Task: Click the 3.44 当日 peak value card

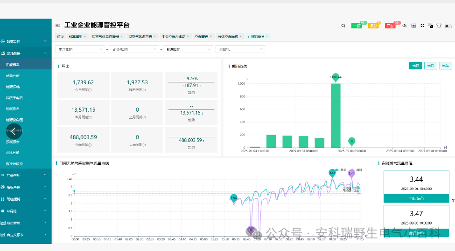Action: click(x=416, y=186)
